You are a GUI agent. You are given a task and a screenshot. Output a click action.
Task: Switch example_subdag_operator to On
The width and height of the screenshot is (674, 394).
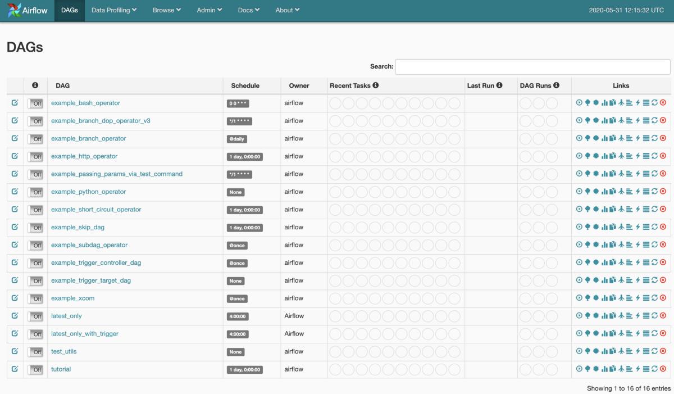coord(35,244)
